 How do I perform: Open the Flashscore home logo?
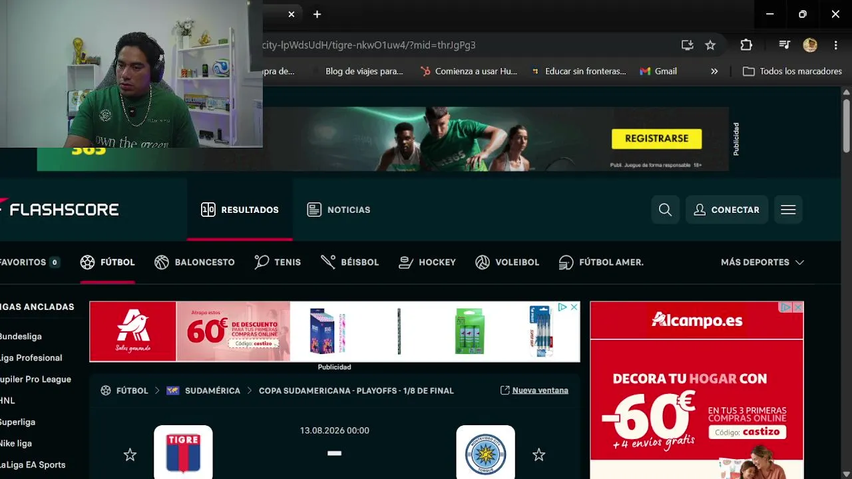(x=59, y=210)
